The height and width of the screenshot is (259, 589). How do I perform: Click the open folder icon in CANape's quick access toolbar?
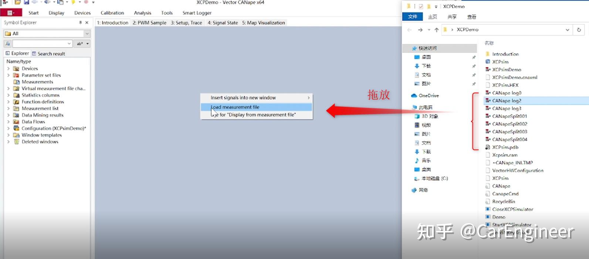pos(18,2)
